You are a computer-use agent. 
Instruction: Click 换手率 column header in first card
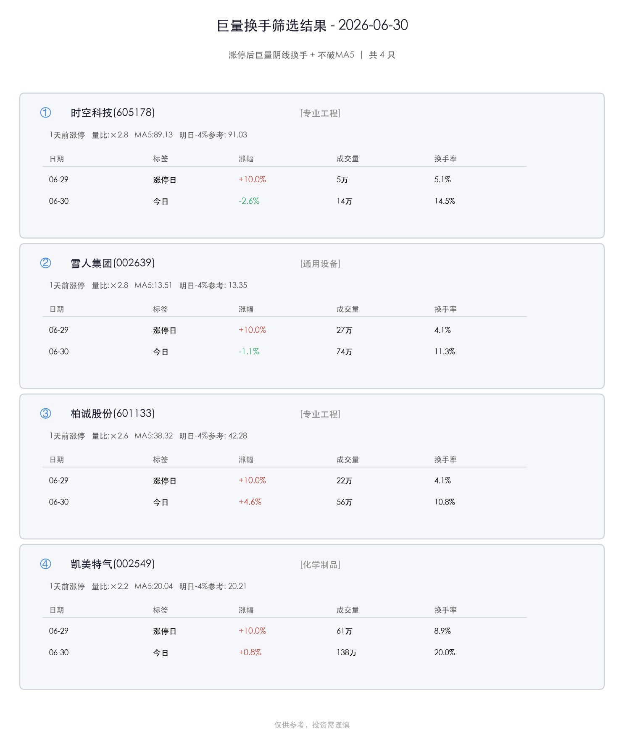click(445, 159)
